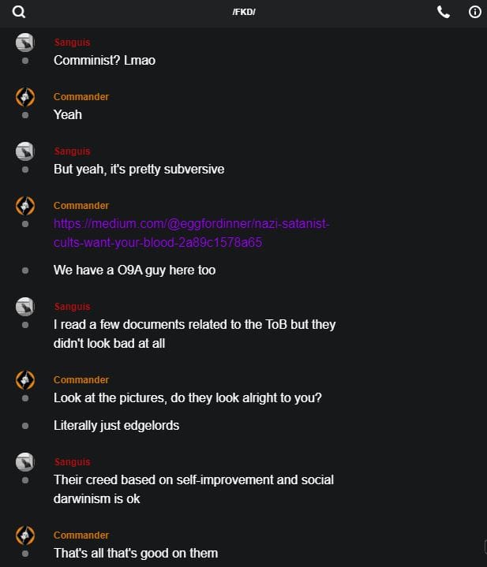Start a call with the phone icon

(444, 12)
